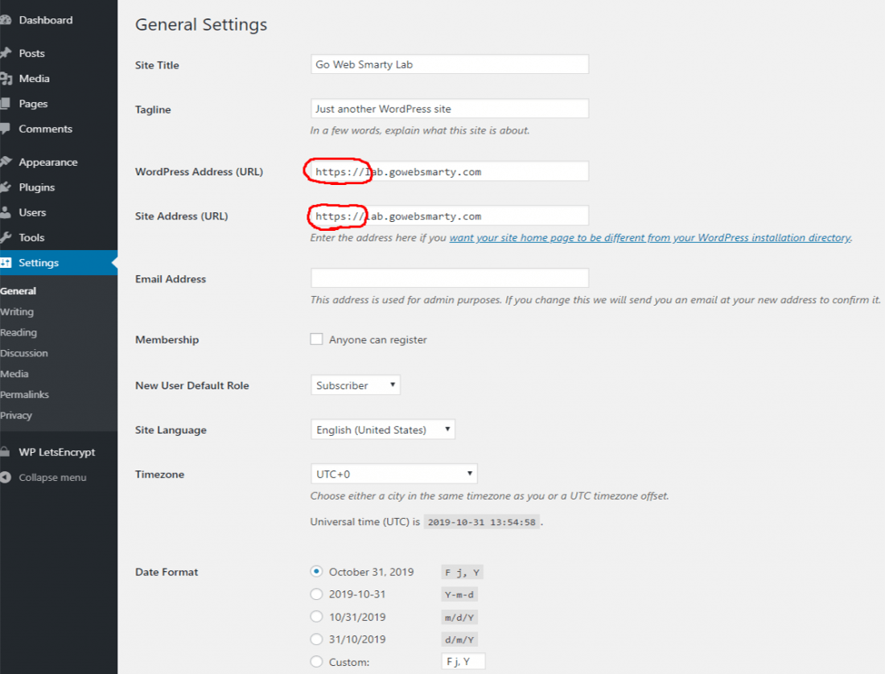
Task: Open Permalinks settings submenu
Action: (x=25, y=395)
